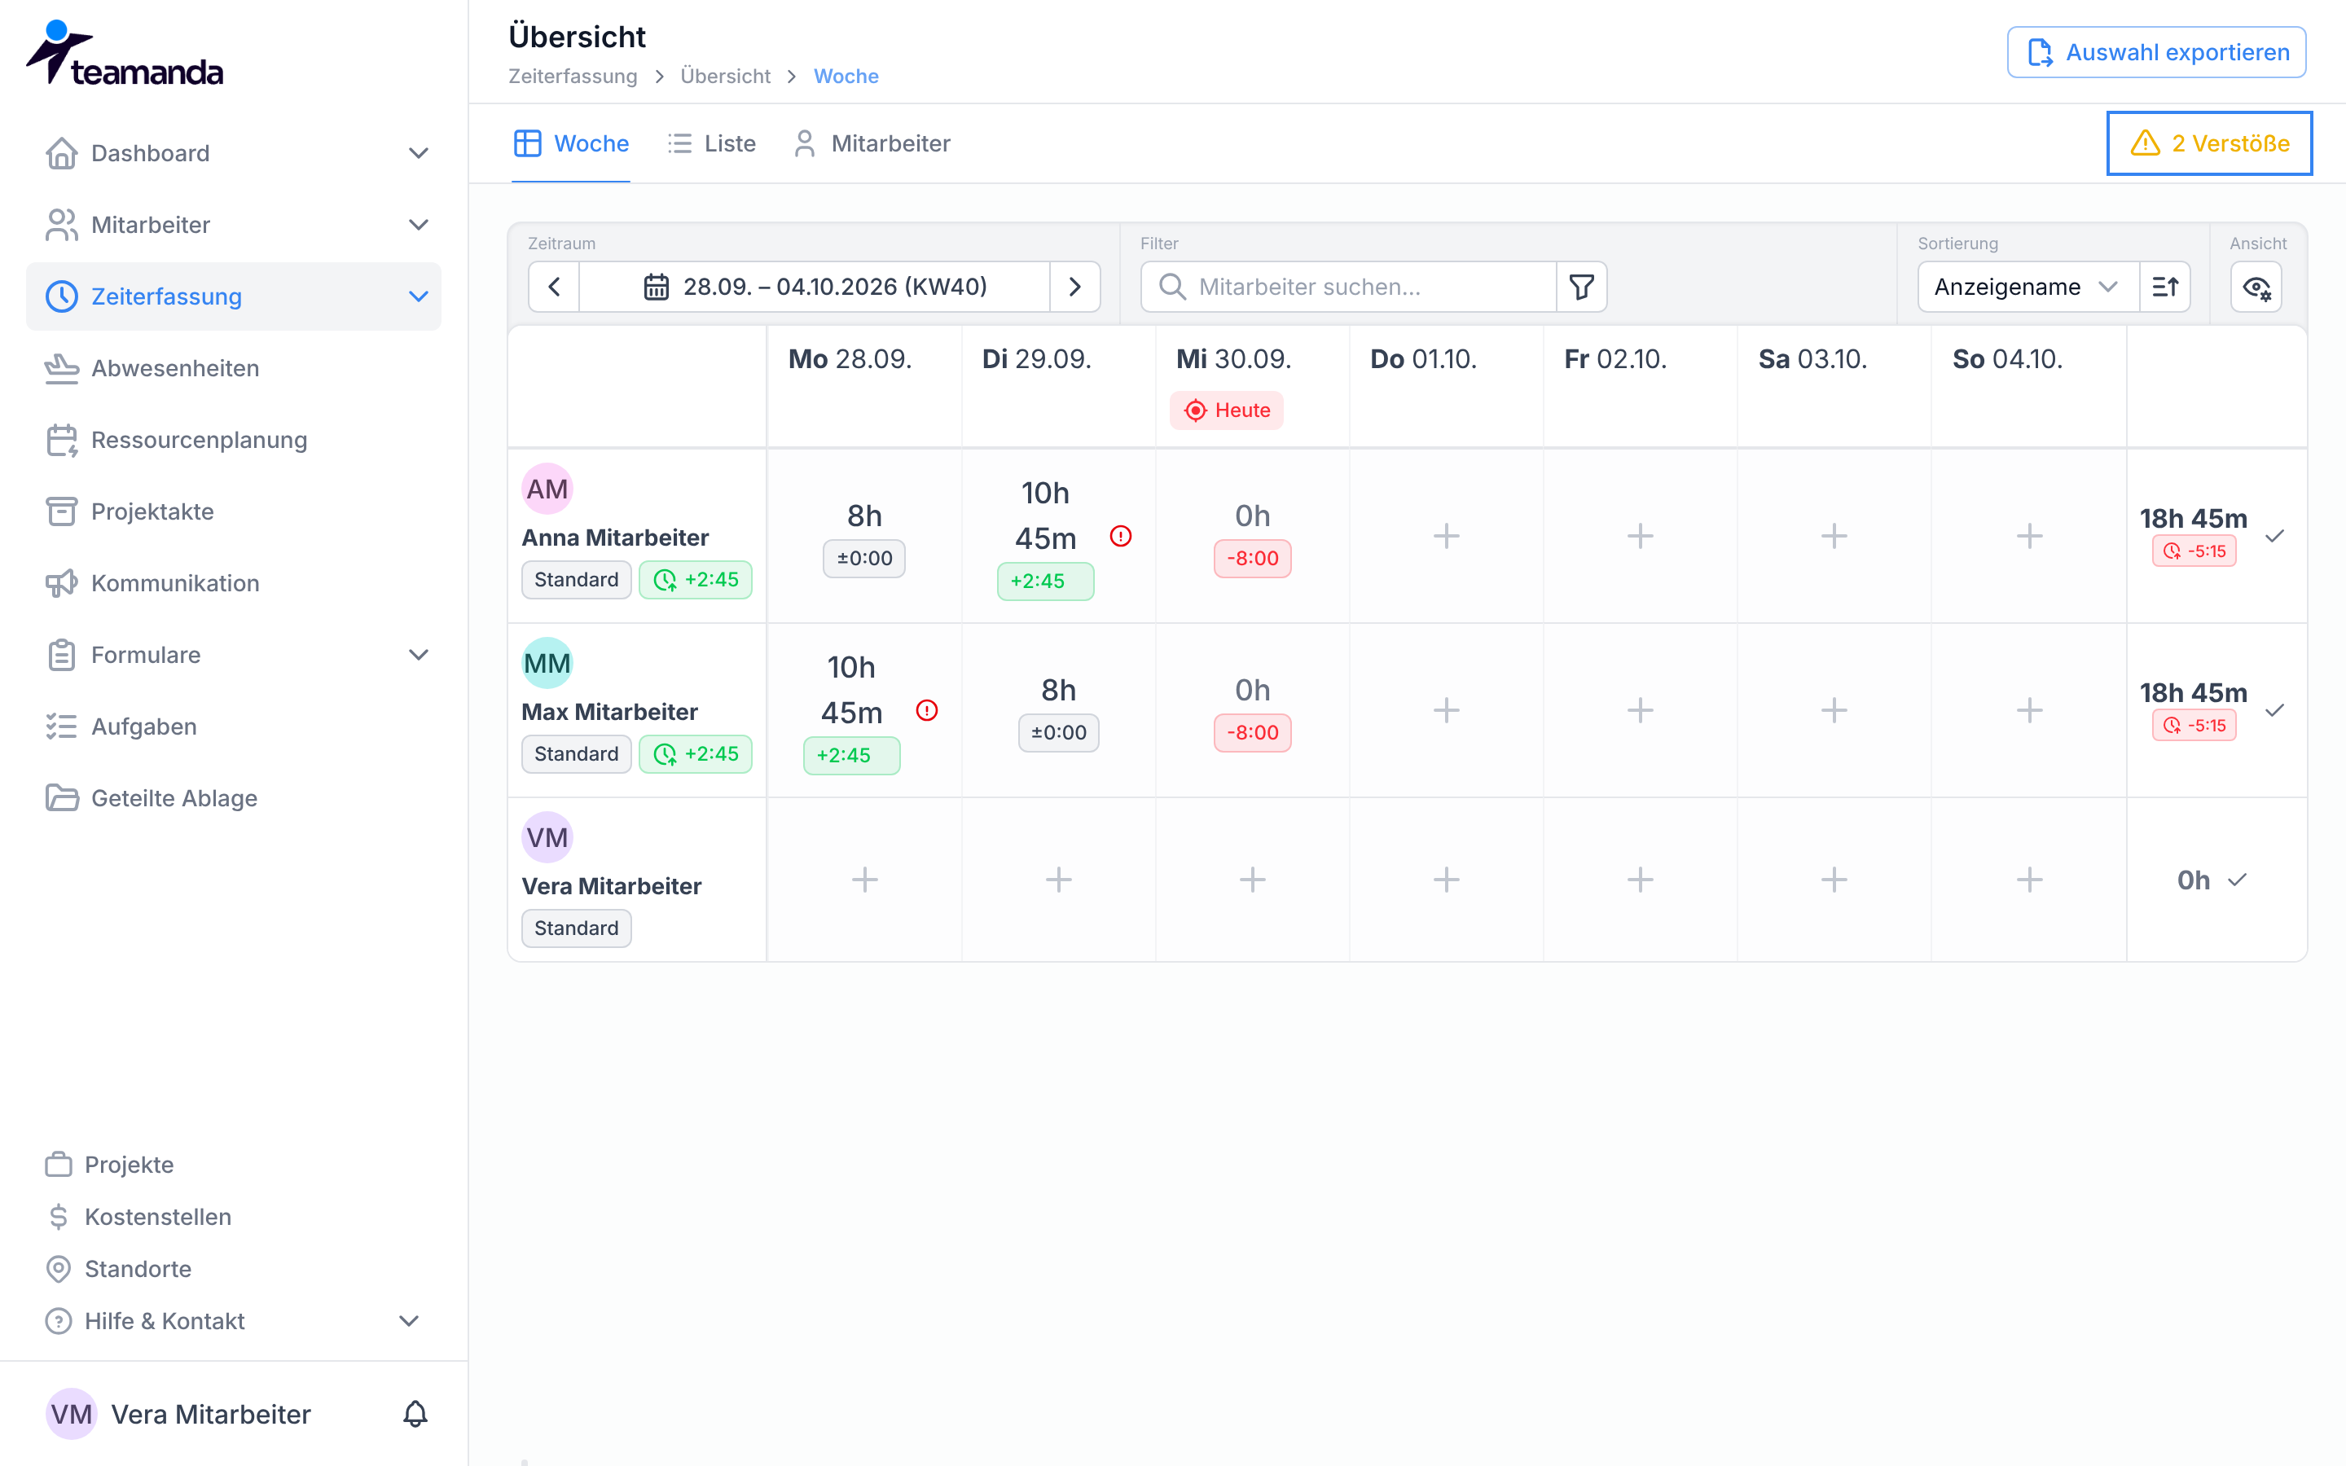
Task: Expand the Dashboard menu chevron
Action: pyautogui.click(x=418, y=153)
